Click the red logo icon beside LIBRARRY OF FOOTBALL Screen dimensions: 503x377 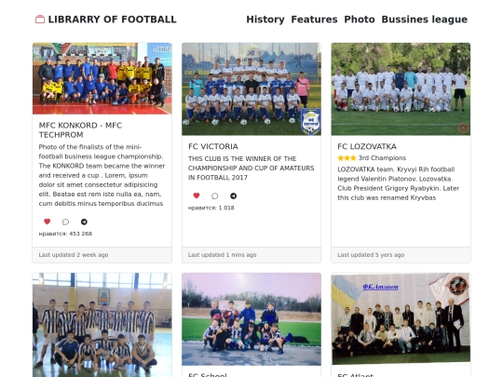coord(40,20)
